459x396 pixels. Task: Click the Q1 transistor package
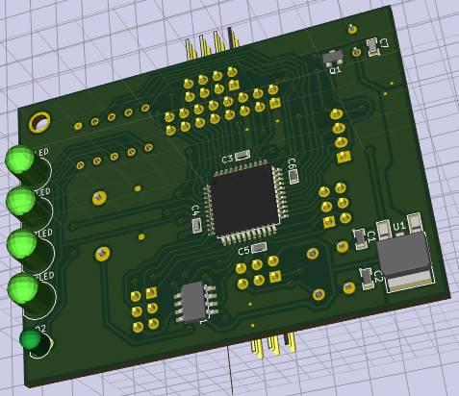coord(333,58)
